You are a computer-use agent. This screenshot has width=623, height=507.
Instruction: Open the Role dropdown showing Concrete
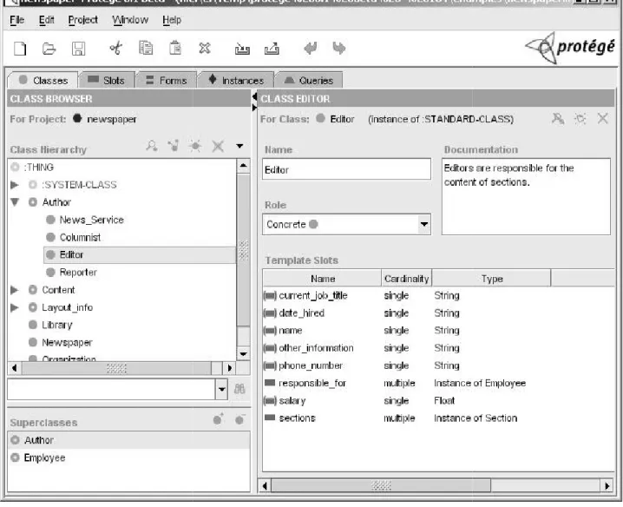click(x=424, y=224)
